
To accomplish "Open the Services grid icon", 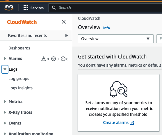I will (26, 8).
